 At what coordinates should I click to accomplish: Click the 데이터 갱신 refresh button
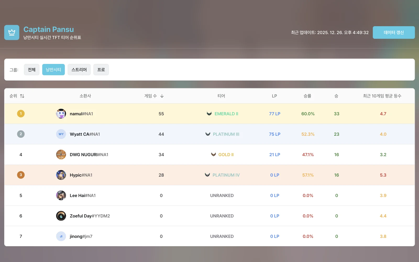pyautogui.click(x=394, y=32)
